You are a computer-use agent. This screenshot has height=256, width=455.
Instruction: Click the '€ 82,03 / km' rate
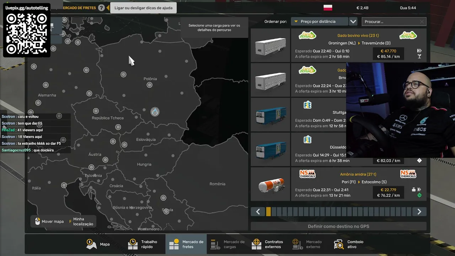click(x=388, y=161)
